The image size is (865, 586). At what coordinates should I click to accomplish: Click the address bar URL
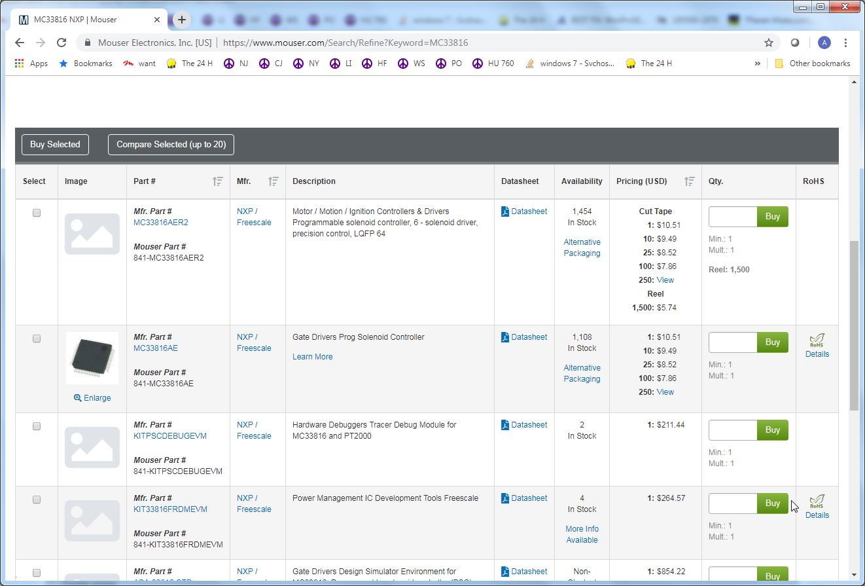(345, 43)
